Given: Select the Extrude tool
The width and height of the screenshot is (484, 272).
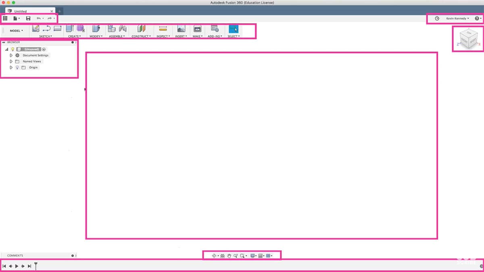Looking at the screenshot, I should [69, 29].
